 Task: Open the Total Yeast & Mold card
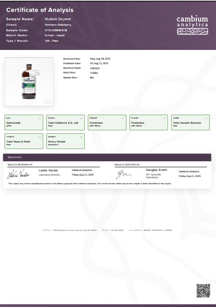point(24,141)
